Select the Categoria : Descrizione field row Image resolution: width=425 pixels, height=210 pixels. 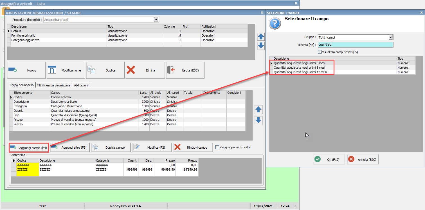coord(127,106)
